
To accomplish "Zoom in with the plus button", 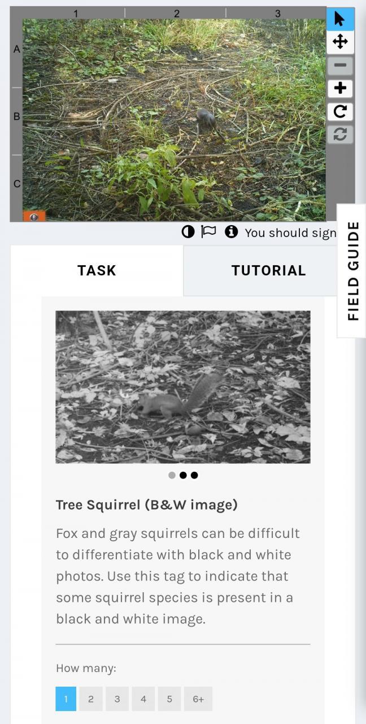I will coord(340,88).
